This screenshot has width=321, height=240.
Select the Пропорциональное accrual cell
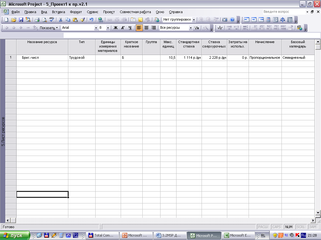pos(265,57)
